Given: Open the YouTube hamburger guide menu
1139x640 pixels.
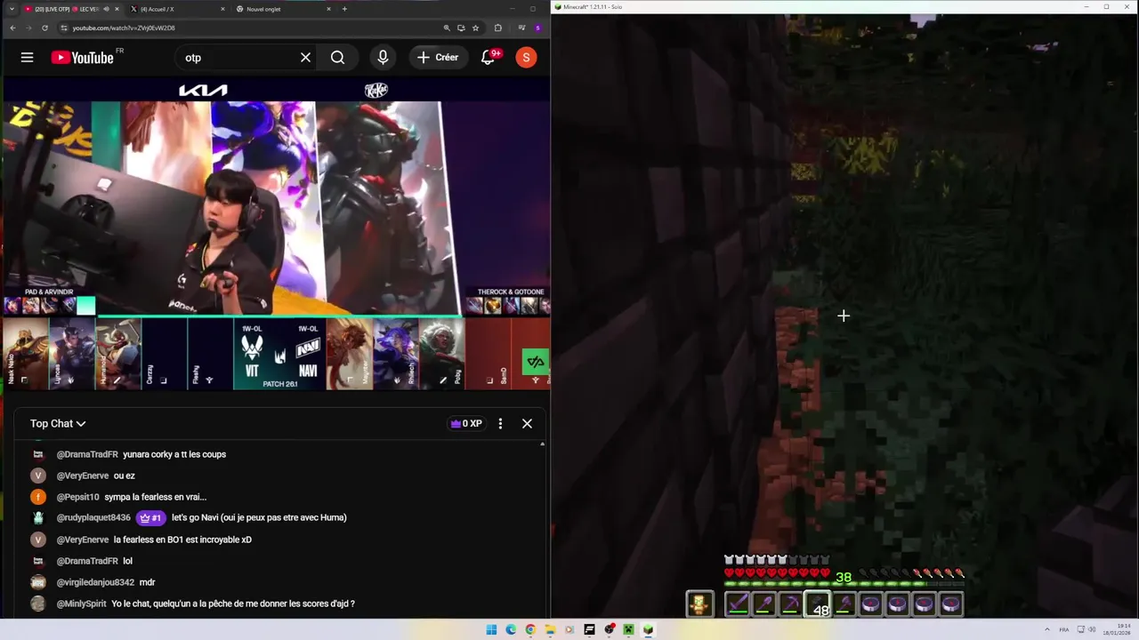Looking at the screenshot, I should (27, 58).
